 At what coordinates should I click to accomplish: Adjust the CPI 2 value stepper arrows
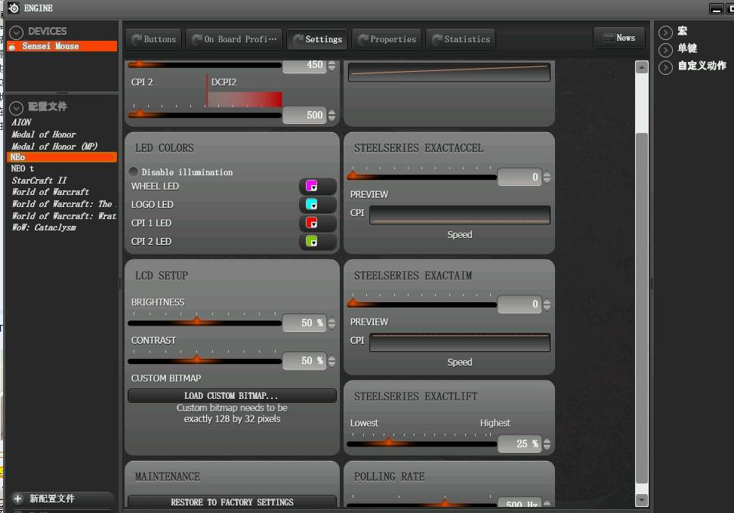[x=332, y=116]
